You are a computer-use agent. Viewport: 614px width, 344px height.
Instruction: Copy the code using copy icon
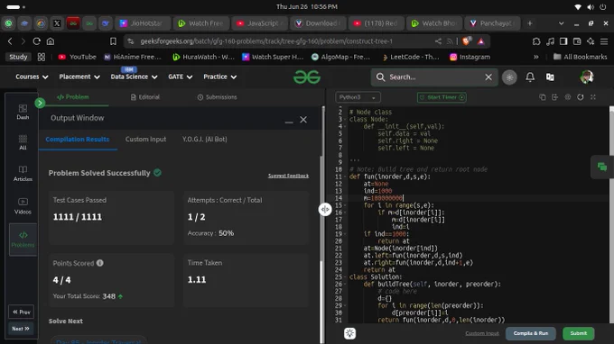point(543,97)
